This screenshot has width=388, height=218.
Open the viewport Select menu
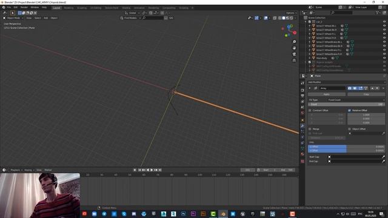coord(38,18)
